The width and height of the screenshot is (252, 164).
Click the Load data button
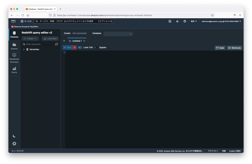(50, 39)
